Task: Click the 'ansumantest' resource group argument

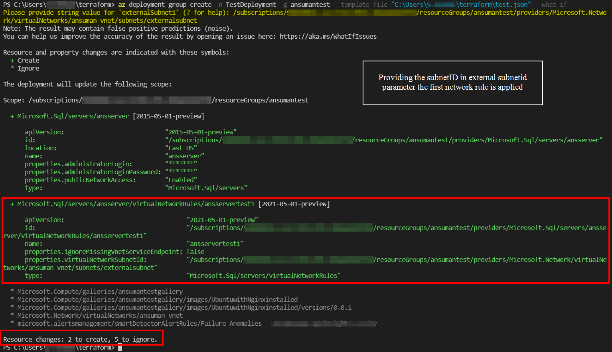Action: pyautogui.click(x=310, y=4)
